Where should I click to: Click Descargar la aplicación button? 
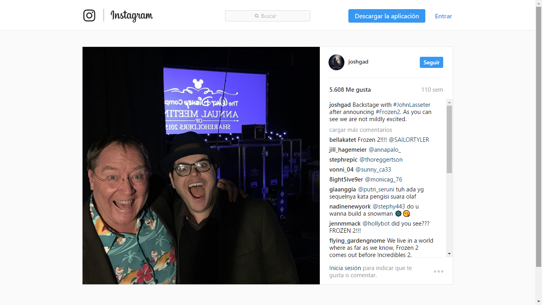pyautogui.click(x=387, y=16)
